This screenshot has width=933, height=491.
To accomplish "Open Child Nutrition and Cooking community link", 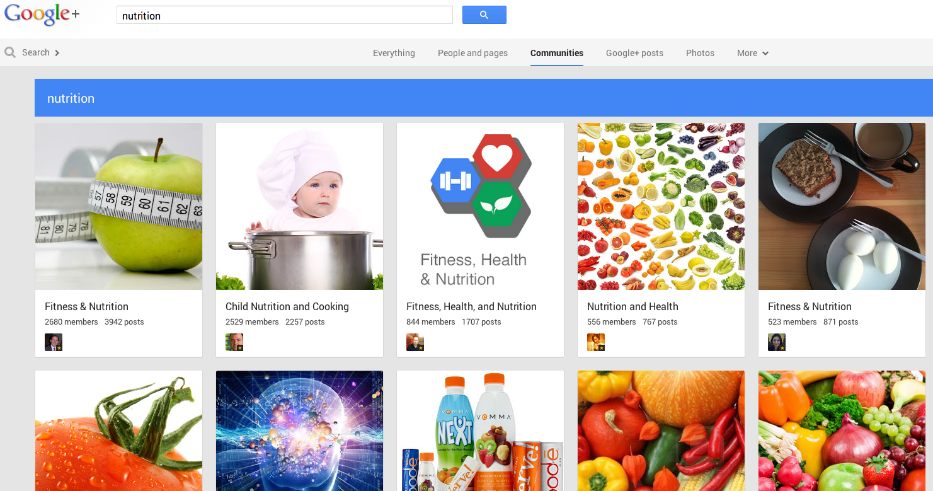I will coord(287,306).
